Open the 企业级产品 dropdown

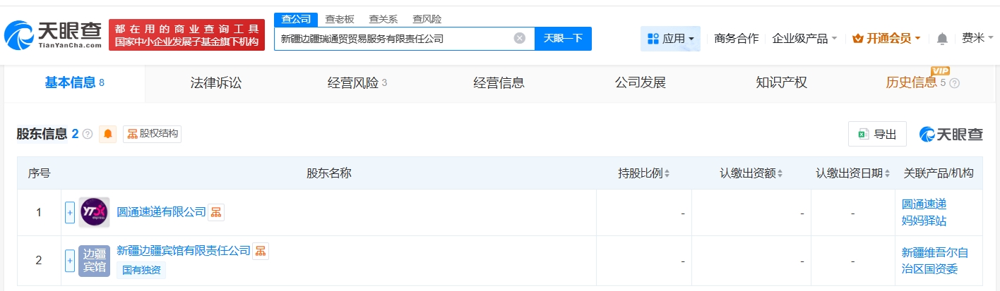coord(804,39)
